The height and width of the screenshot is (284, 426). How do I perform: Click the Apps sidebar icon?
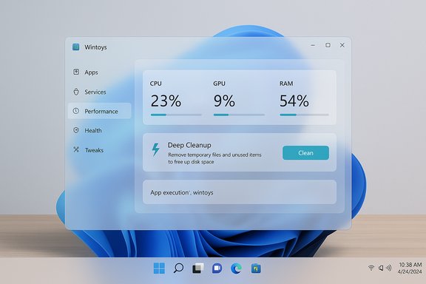76,72
